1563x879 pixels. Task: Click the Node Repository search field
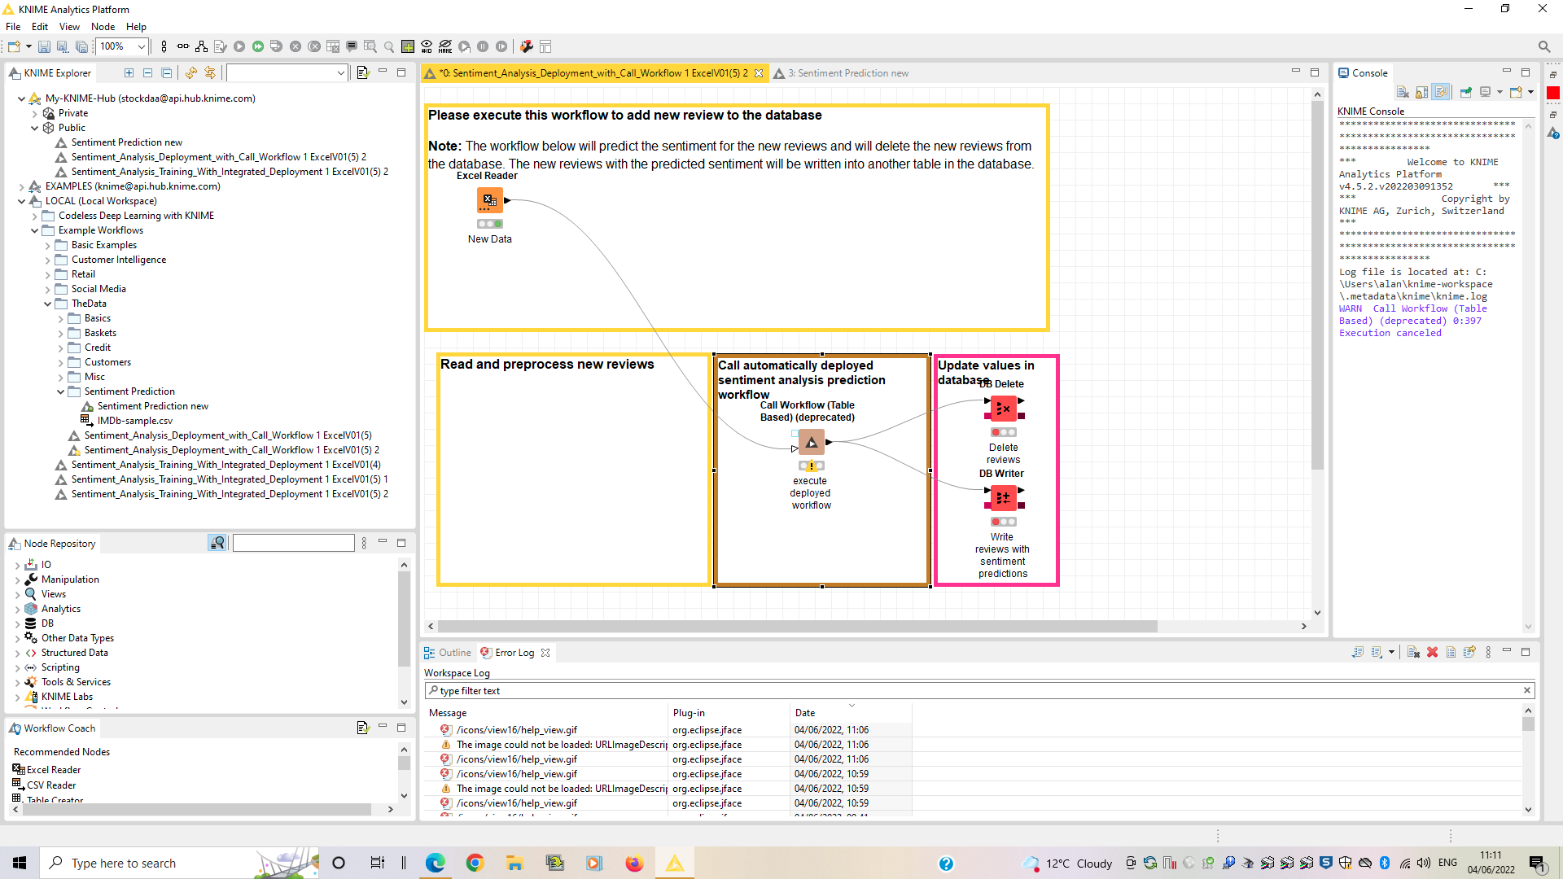tap(293, 543)
